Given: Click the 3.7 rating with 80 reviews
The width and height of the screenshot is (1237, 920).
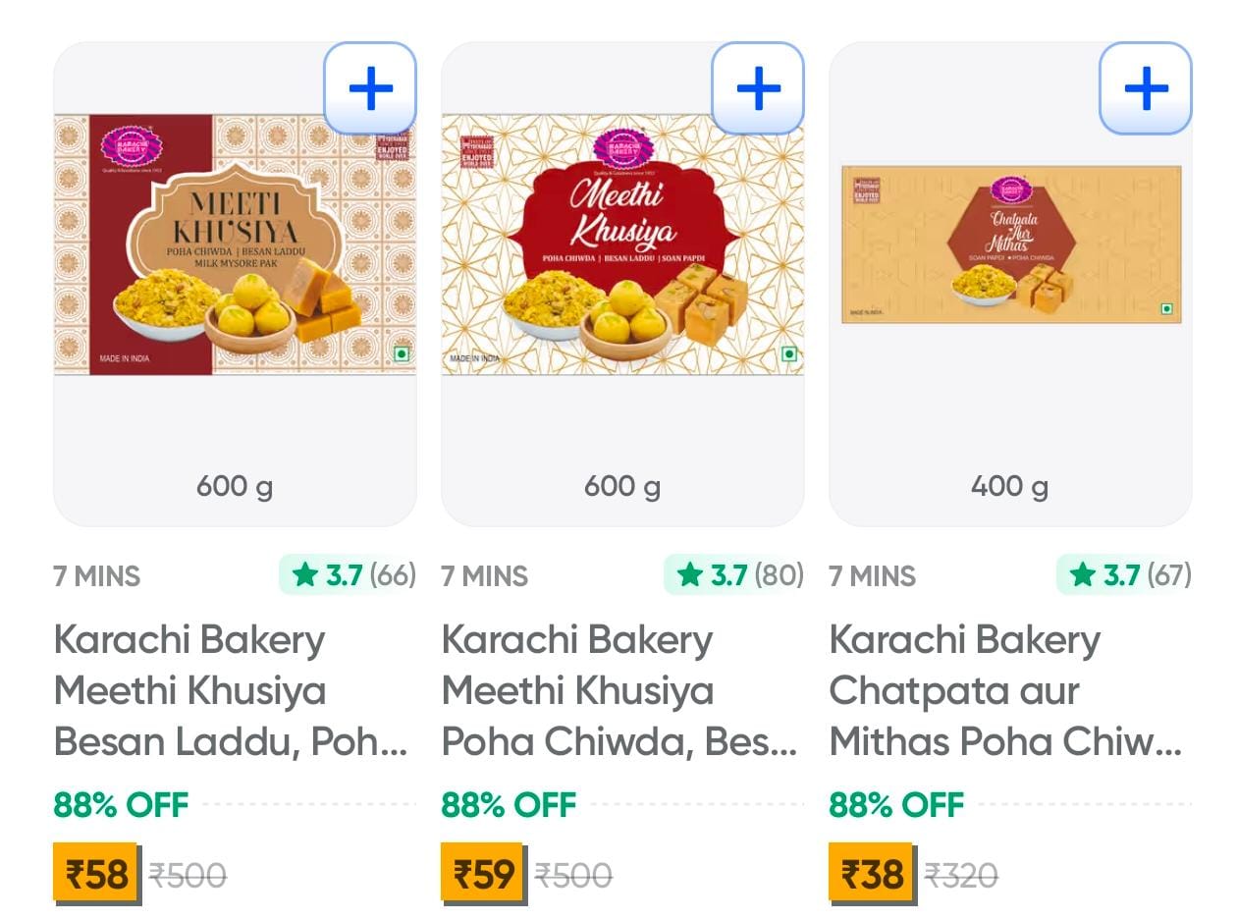Looking at the screenshot, I should pos(734,575).
